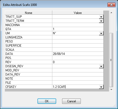Click the Cancel button
118x109 pixels.
(x=71, y=101)
